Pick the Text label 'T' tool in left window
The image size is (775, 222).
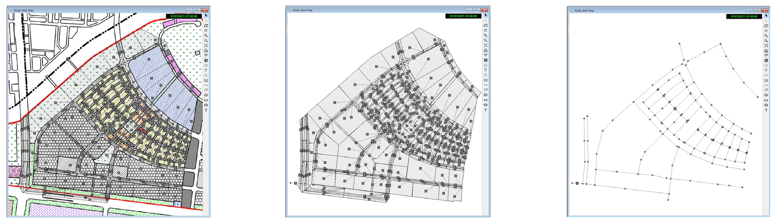206,110
